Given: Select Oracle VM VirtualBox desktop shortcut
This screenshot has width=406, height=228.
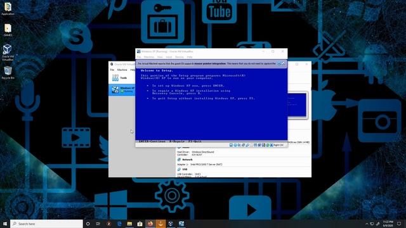Looking at the screenshot, I should pyautogui.click(x=8, y=53).
